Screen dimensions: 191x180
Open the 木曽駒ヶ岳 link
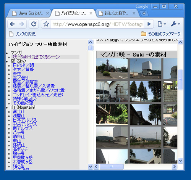(23, 162)
